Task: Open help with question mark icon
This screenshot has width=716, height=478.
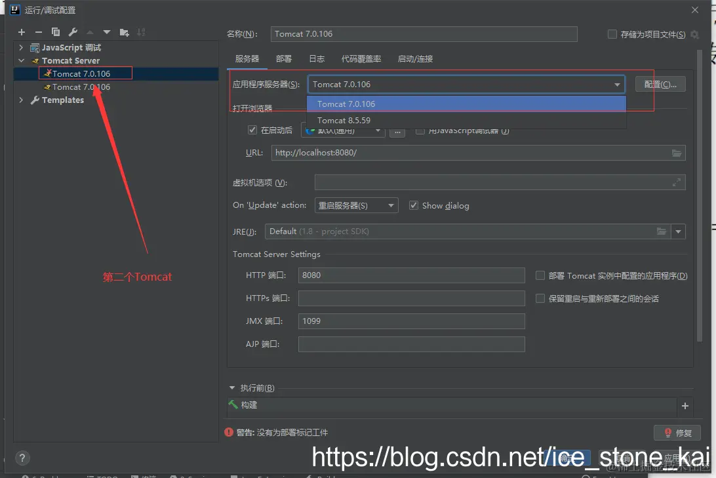Action: [x=22, y=458]
